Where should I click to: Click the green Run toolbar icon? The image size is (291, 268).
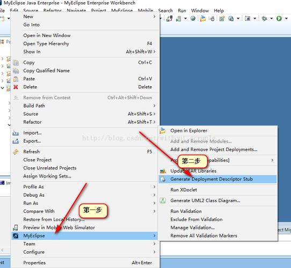[279, 18]
